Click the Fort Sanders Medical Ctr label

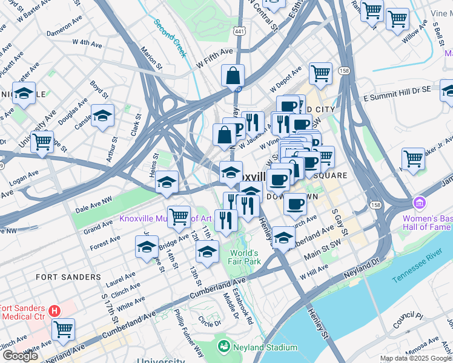point(22,313)
